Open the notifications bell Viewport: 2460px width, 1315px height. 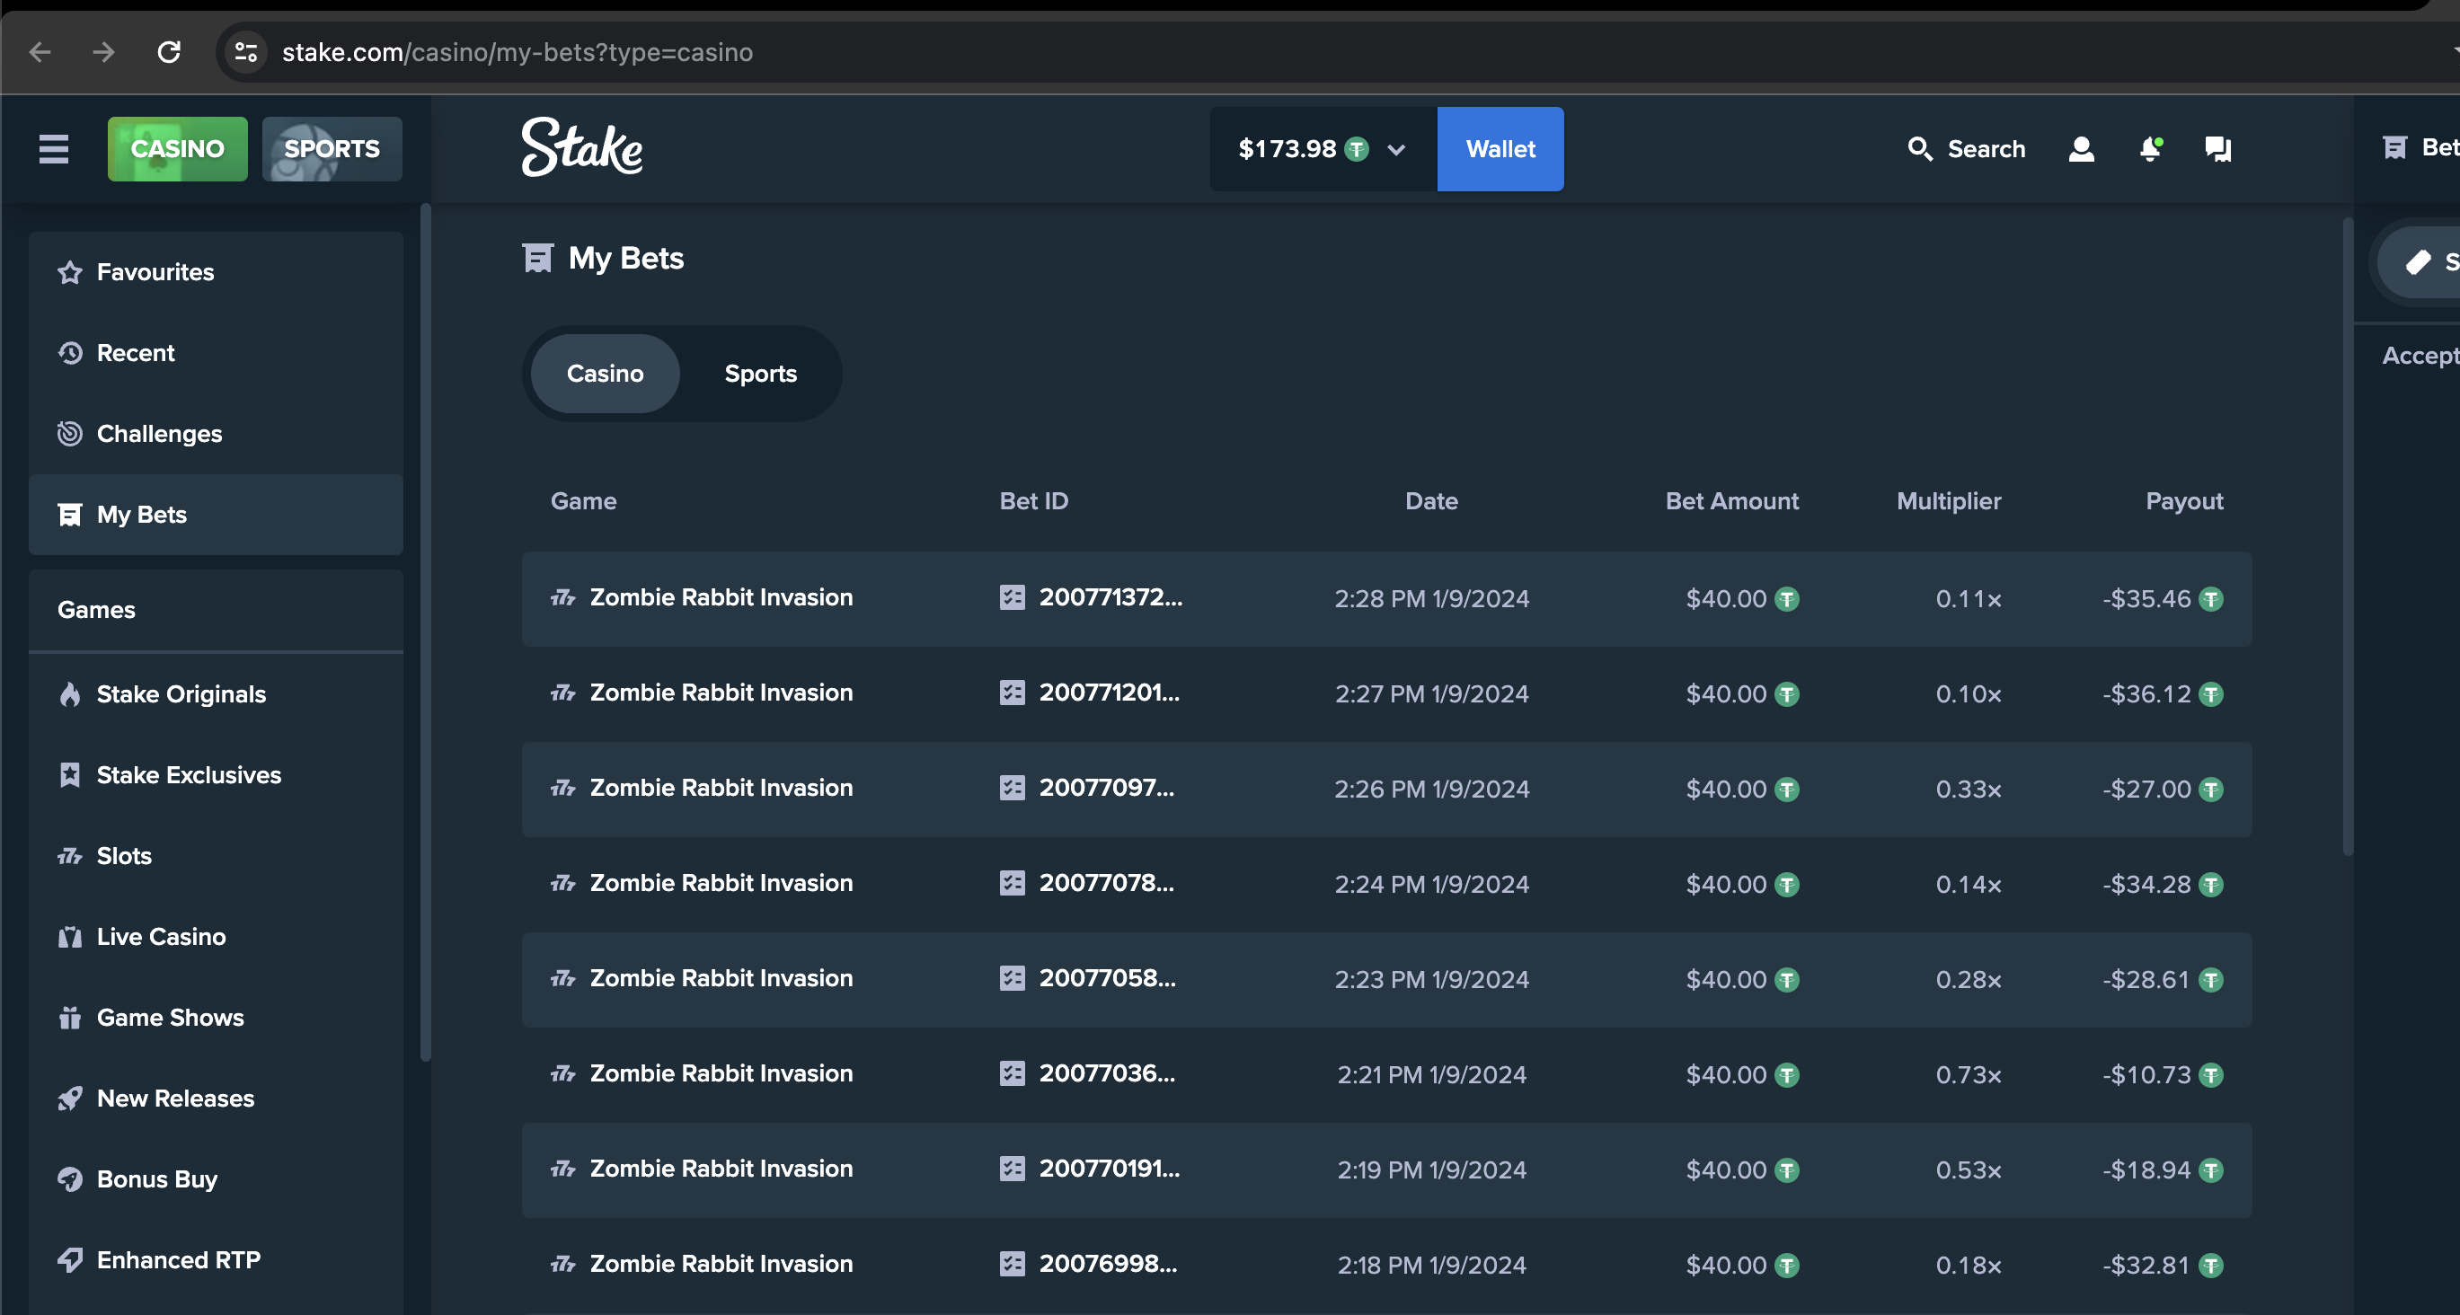[2151, 149]
